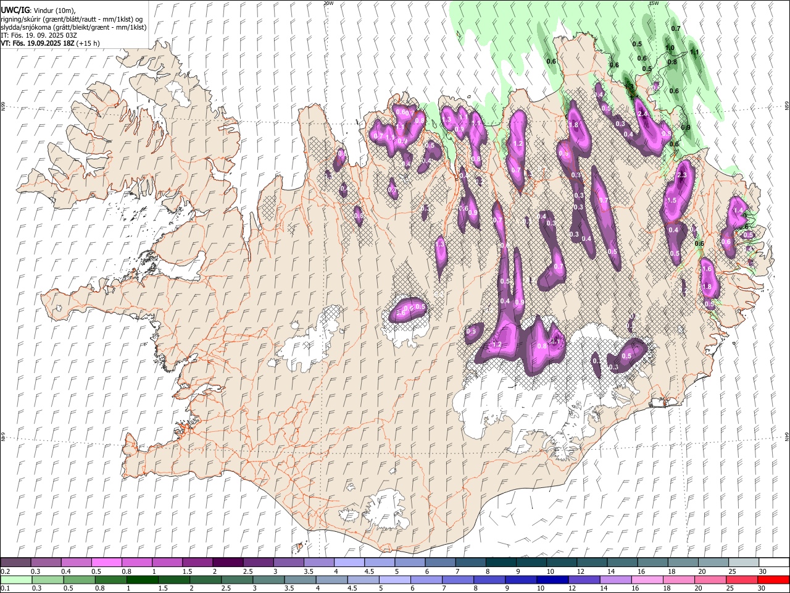Screen dimensions: 790x593
Task: Click the '1.0' rain value on the map
Action: tap(670, 48)
